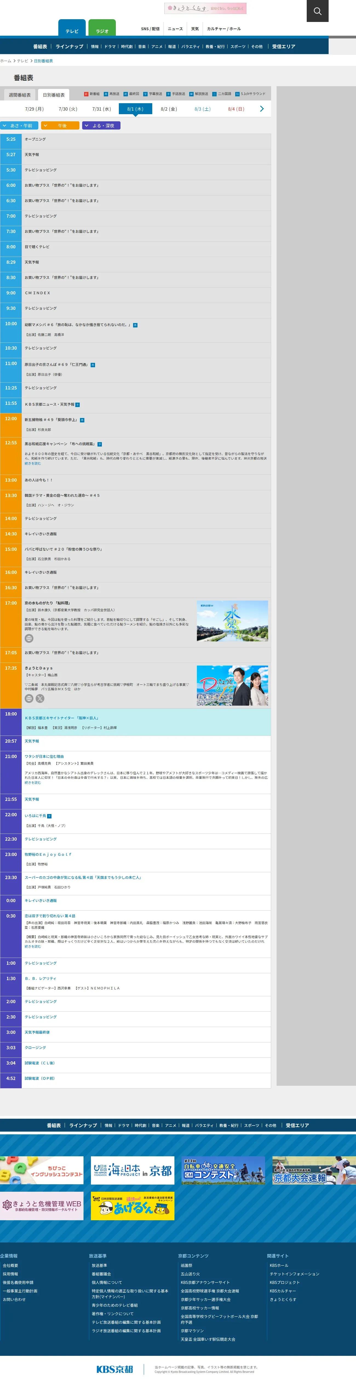Open the website globe icon for 京の水ものがたり

29,638
